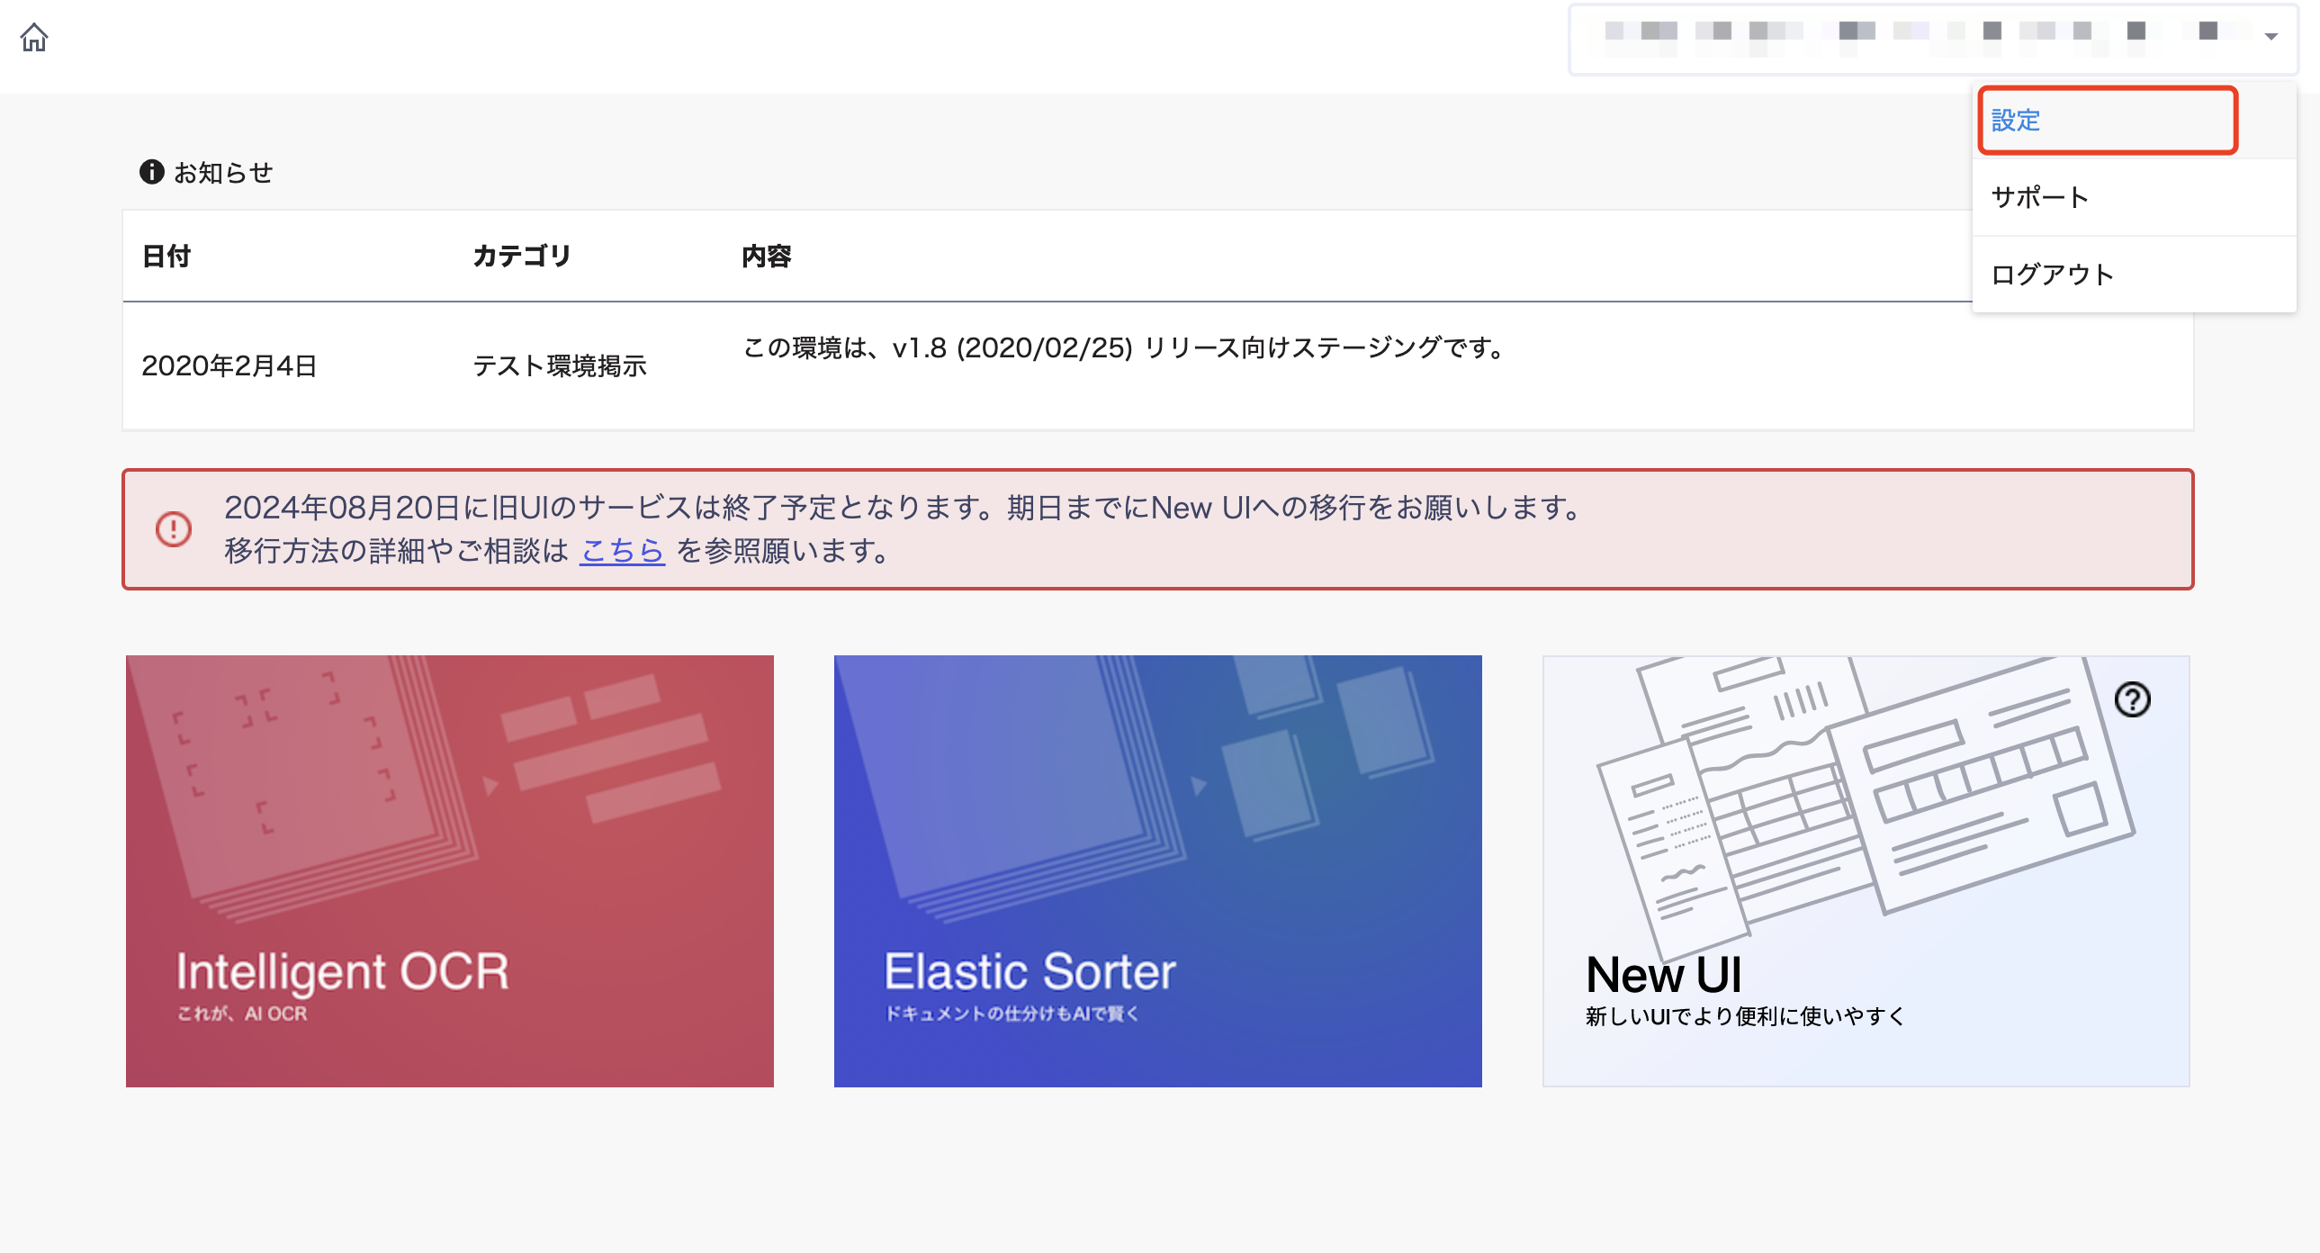Click the テスト環境掲示 announcement row
The image size is (2320, 1253).
pyautogui.click(x=565, y=365)
